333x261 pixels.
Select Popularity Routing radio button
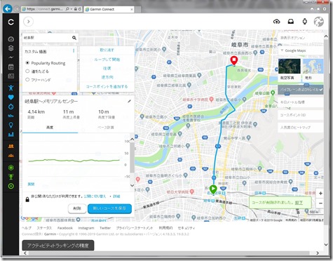point(27,63)
